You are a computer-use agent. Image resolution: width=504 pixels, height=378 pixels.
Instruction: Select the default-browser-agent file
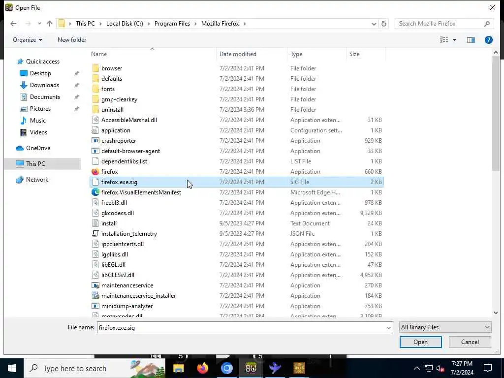[237, 151]
